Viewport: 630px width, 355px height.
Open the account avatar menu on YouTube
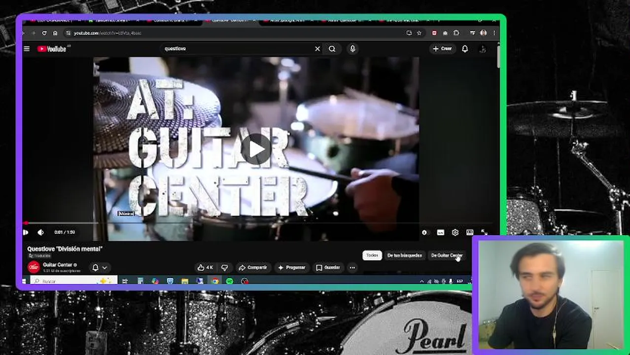tap(483, 49)
